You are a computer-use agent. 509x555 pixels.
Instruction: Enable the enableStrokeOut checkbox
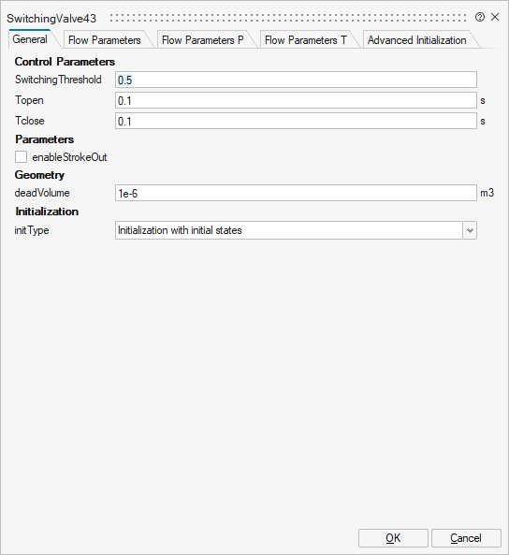[21, 157]
